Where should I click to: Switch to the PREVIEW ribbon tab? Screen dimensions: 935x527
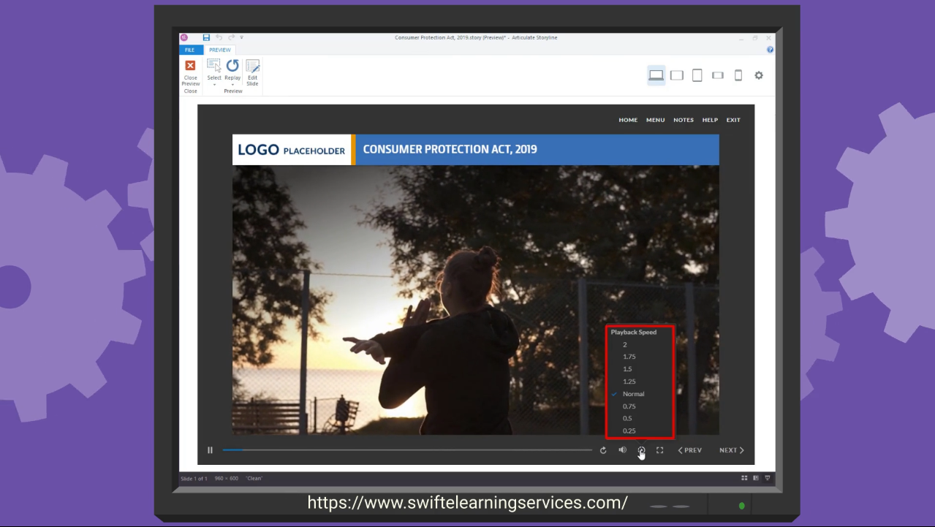(220, 50)
